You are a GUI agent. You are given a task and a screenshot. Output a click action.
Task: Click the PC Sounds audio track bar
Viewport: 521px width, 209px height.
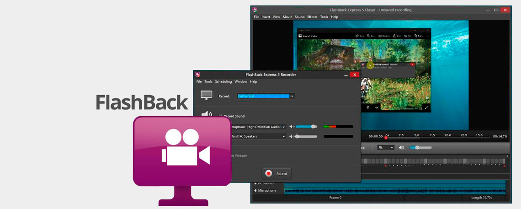point(395,183)
